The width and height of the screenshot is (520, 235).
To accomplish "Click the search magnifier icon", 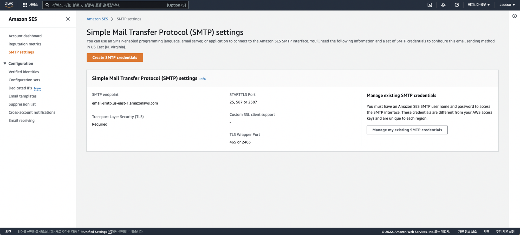I will click(47, 5).
